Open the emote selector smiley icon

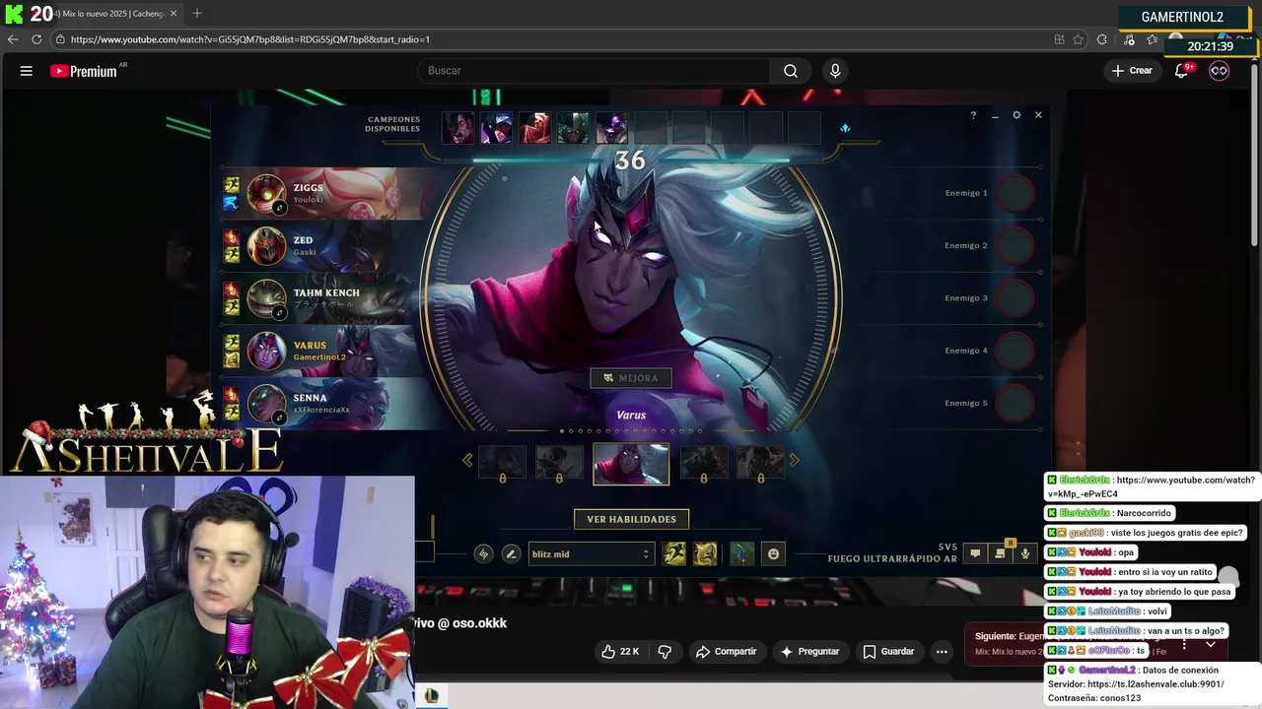[x=773, y=554]
